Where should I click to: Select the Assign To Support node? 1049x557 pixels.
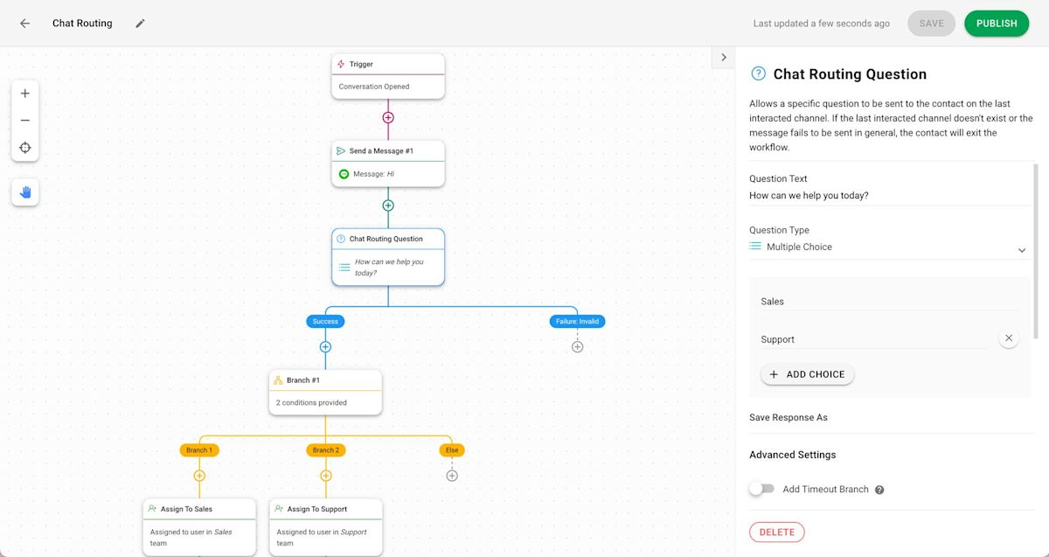pyautogui.click(x=325, y=527)
